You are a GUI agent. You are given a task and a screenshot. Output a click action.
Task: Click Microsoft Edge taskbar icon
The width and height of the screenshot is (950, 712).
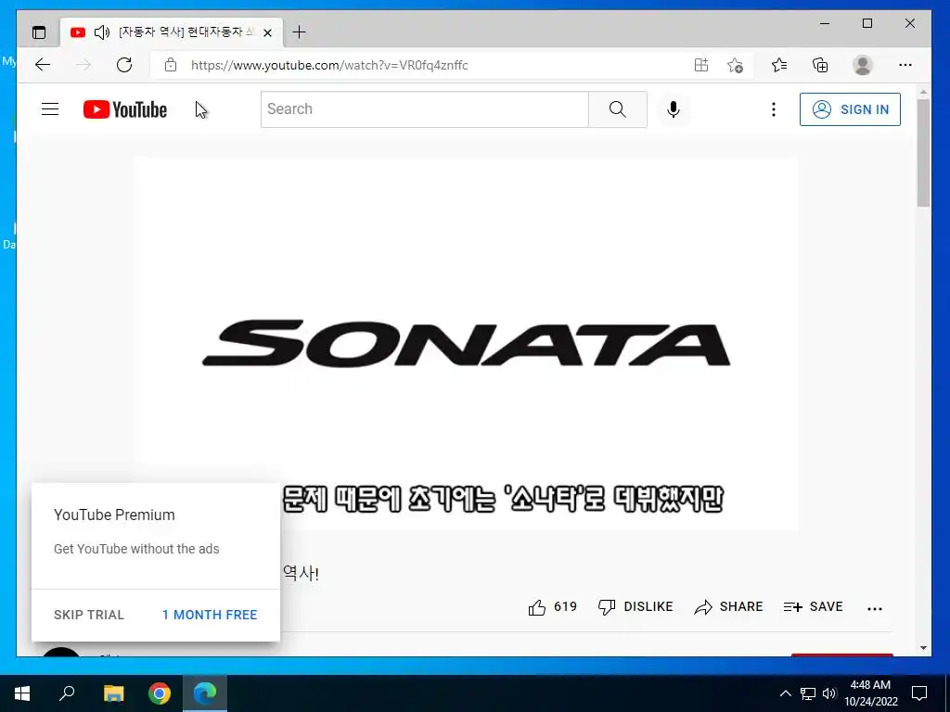click(x=205, y=693)
